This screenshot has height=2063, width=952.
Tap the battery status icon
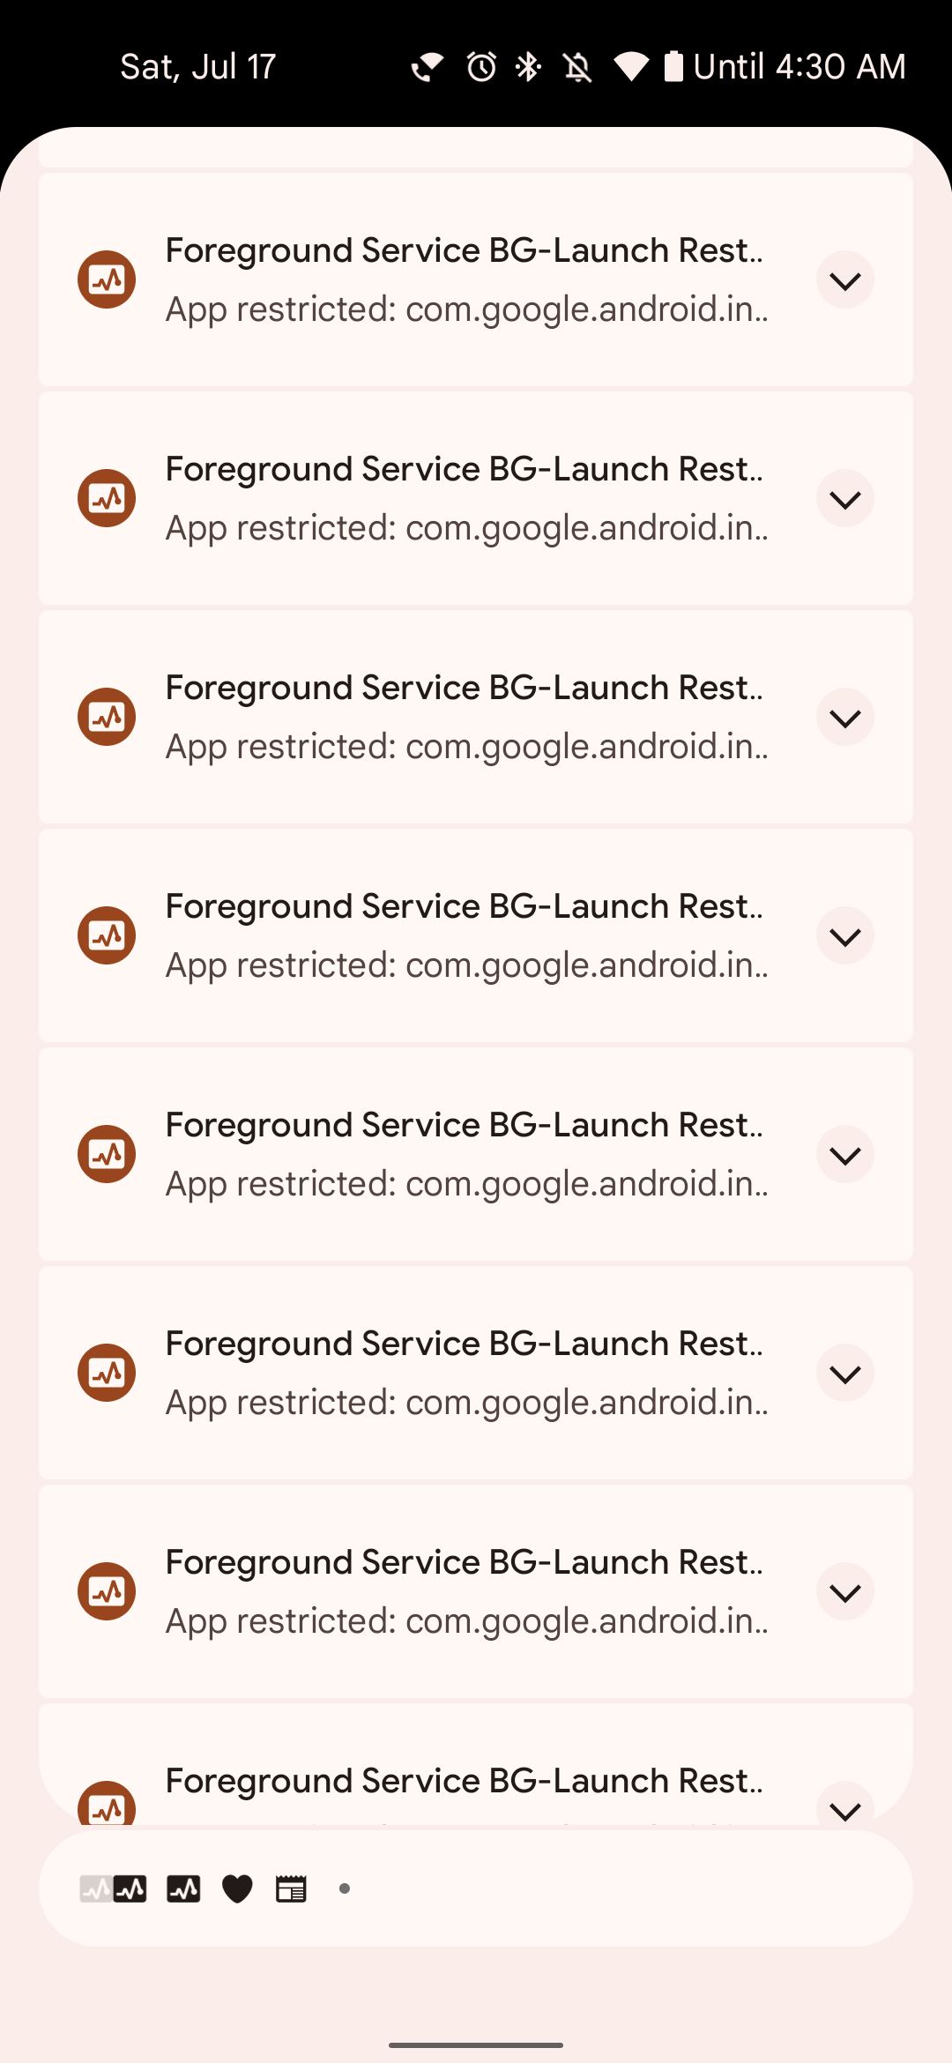673,67
